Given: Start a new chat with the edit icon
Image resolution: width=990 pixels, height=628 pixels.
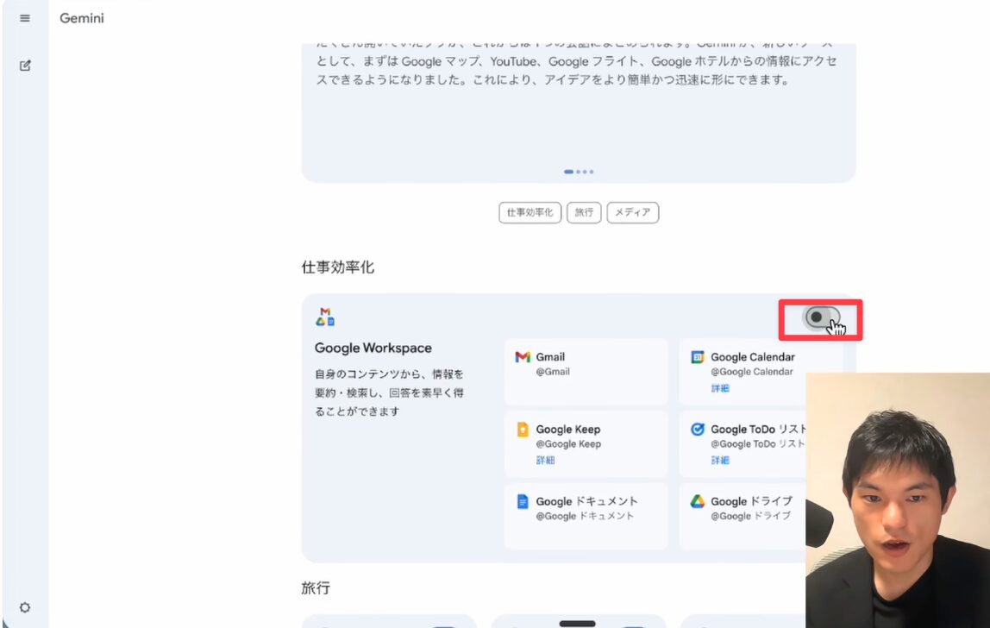Looking at the screenshot, I should (x=25, y=66).
